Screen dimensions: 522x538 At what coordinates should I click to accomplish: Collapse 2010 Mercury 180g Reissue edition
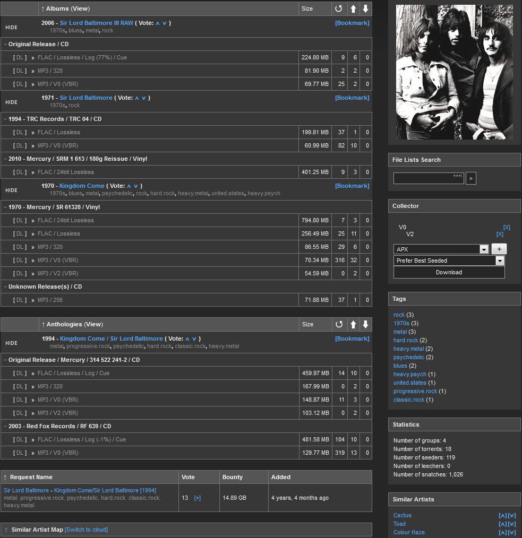click(5, 159)
